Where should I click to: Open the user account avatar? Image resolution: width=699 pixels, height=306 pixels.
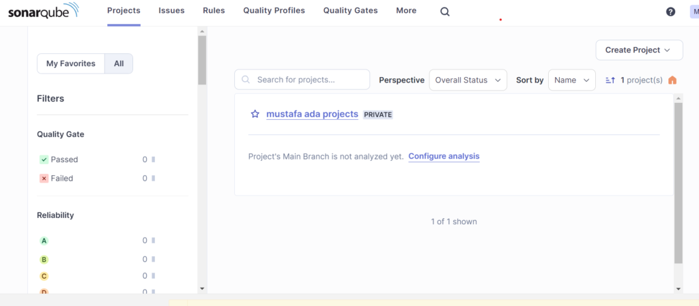click(x=693, y=12)
